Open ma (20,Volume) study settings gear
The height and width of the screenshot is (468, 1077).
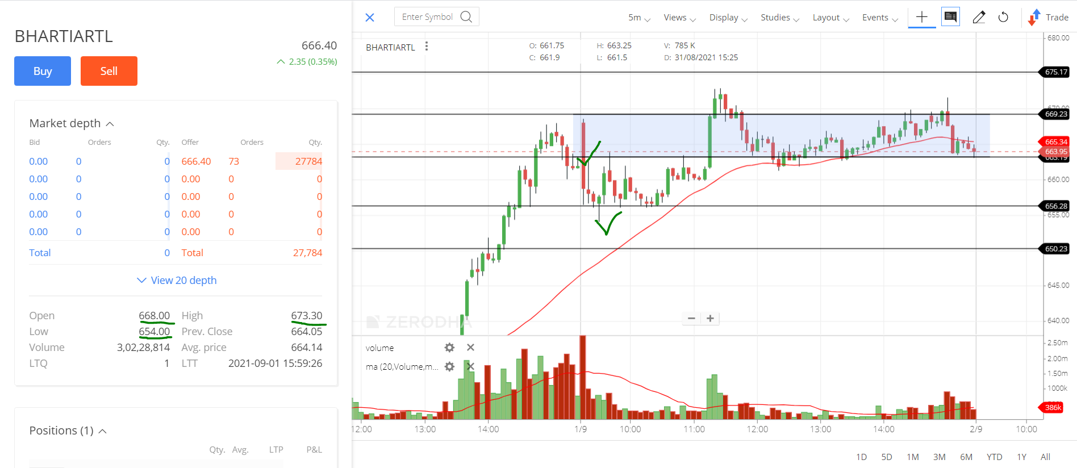pos(449,367)
